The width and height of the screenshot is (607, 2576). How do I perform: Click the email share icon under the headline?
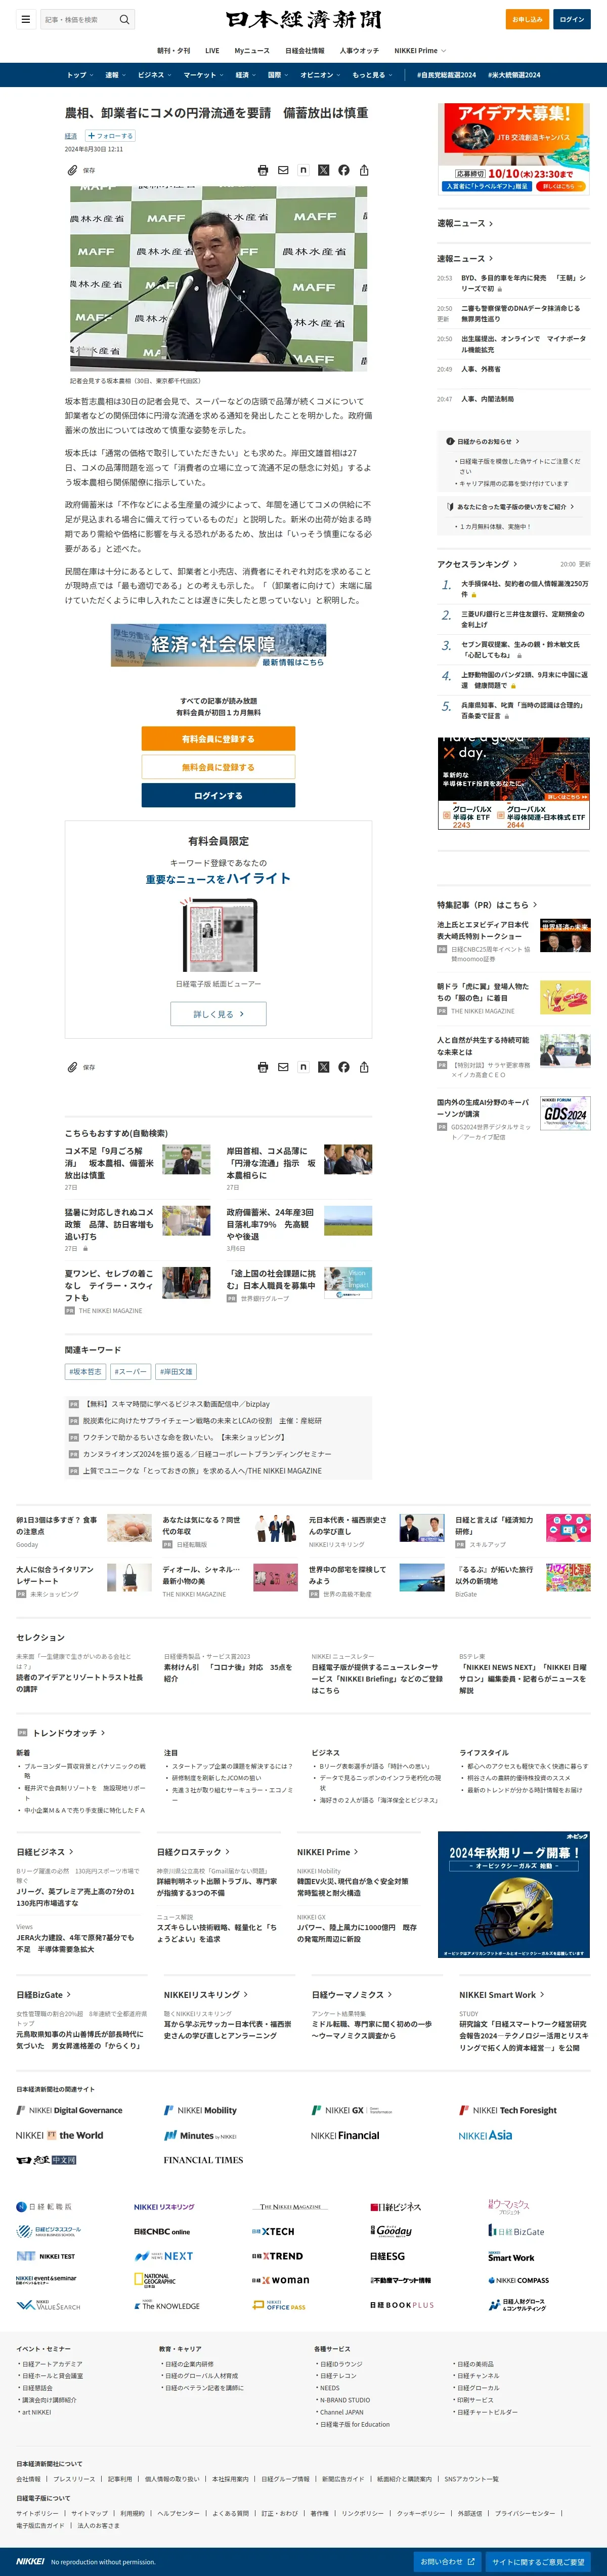pos(283,170)
